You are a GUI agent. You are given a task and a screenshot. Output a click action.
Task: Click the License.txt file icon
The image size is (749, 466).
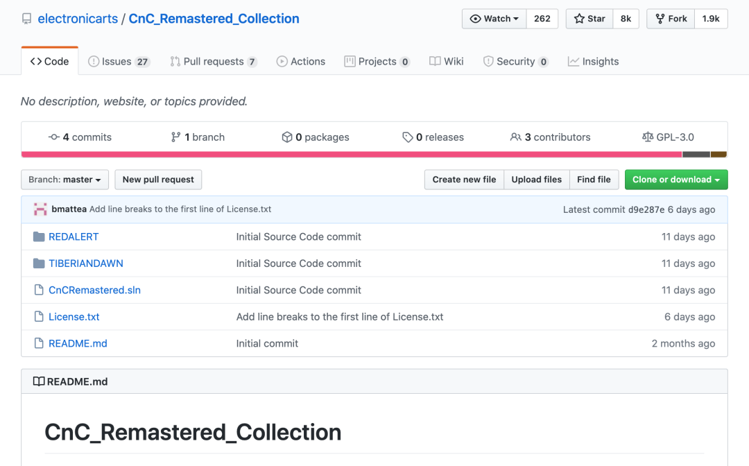click(x=39, y=317)
